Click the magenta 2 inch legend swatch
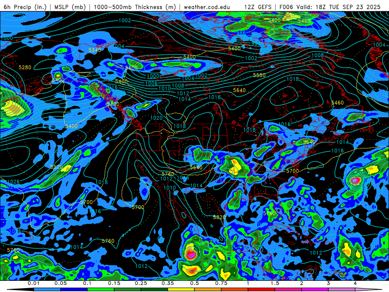Image resolution: width=389 pixels, height=292 pixels. (315, 290)
